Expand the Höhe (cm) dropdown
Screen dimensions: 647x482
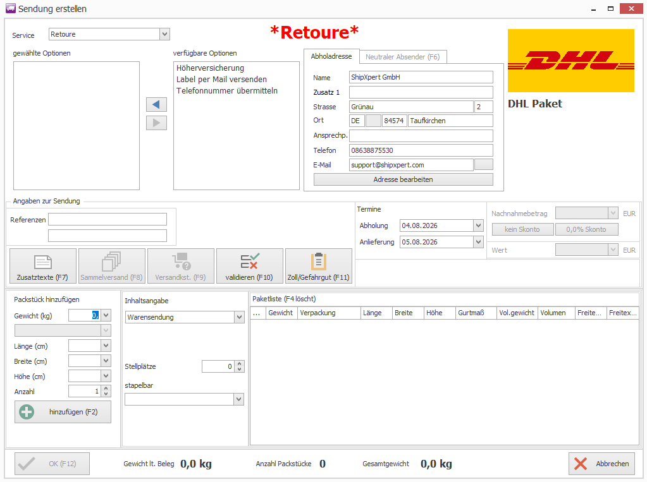click(106, 376)
